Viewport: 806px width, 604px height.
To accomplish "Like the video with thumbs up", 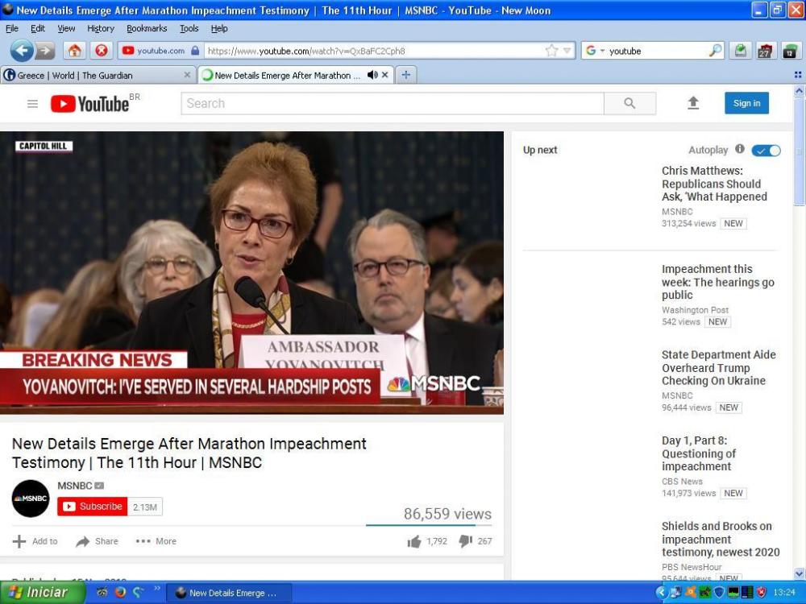I will coord(414,541).
